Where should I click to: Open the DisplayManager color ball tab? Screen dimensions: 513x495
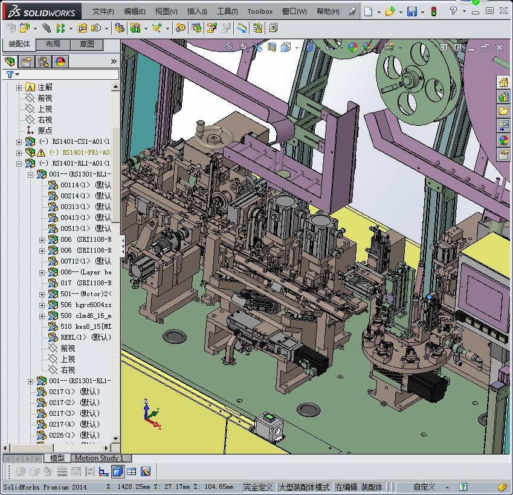(x=60, y=62)
